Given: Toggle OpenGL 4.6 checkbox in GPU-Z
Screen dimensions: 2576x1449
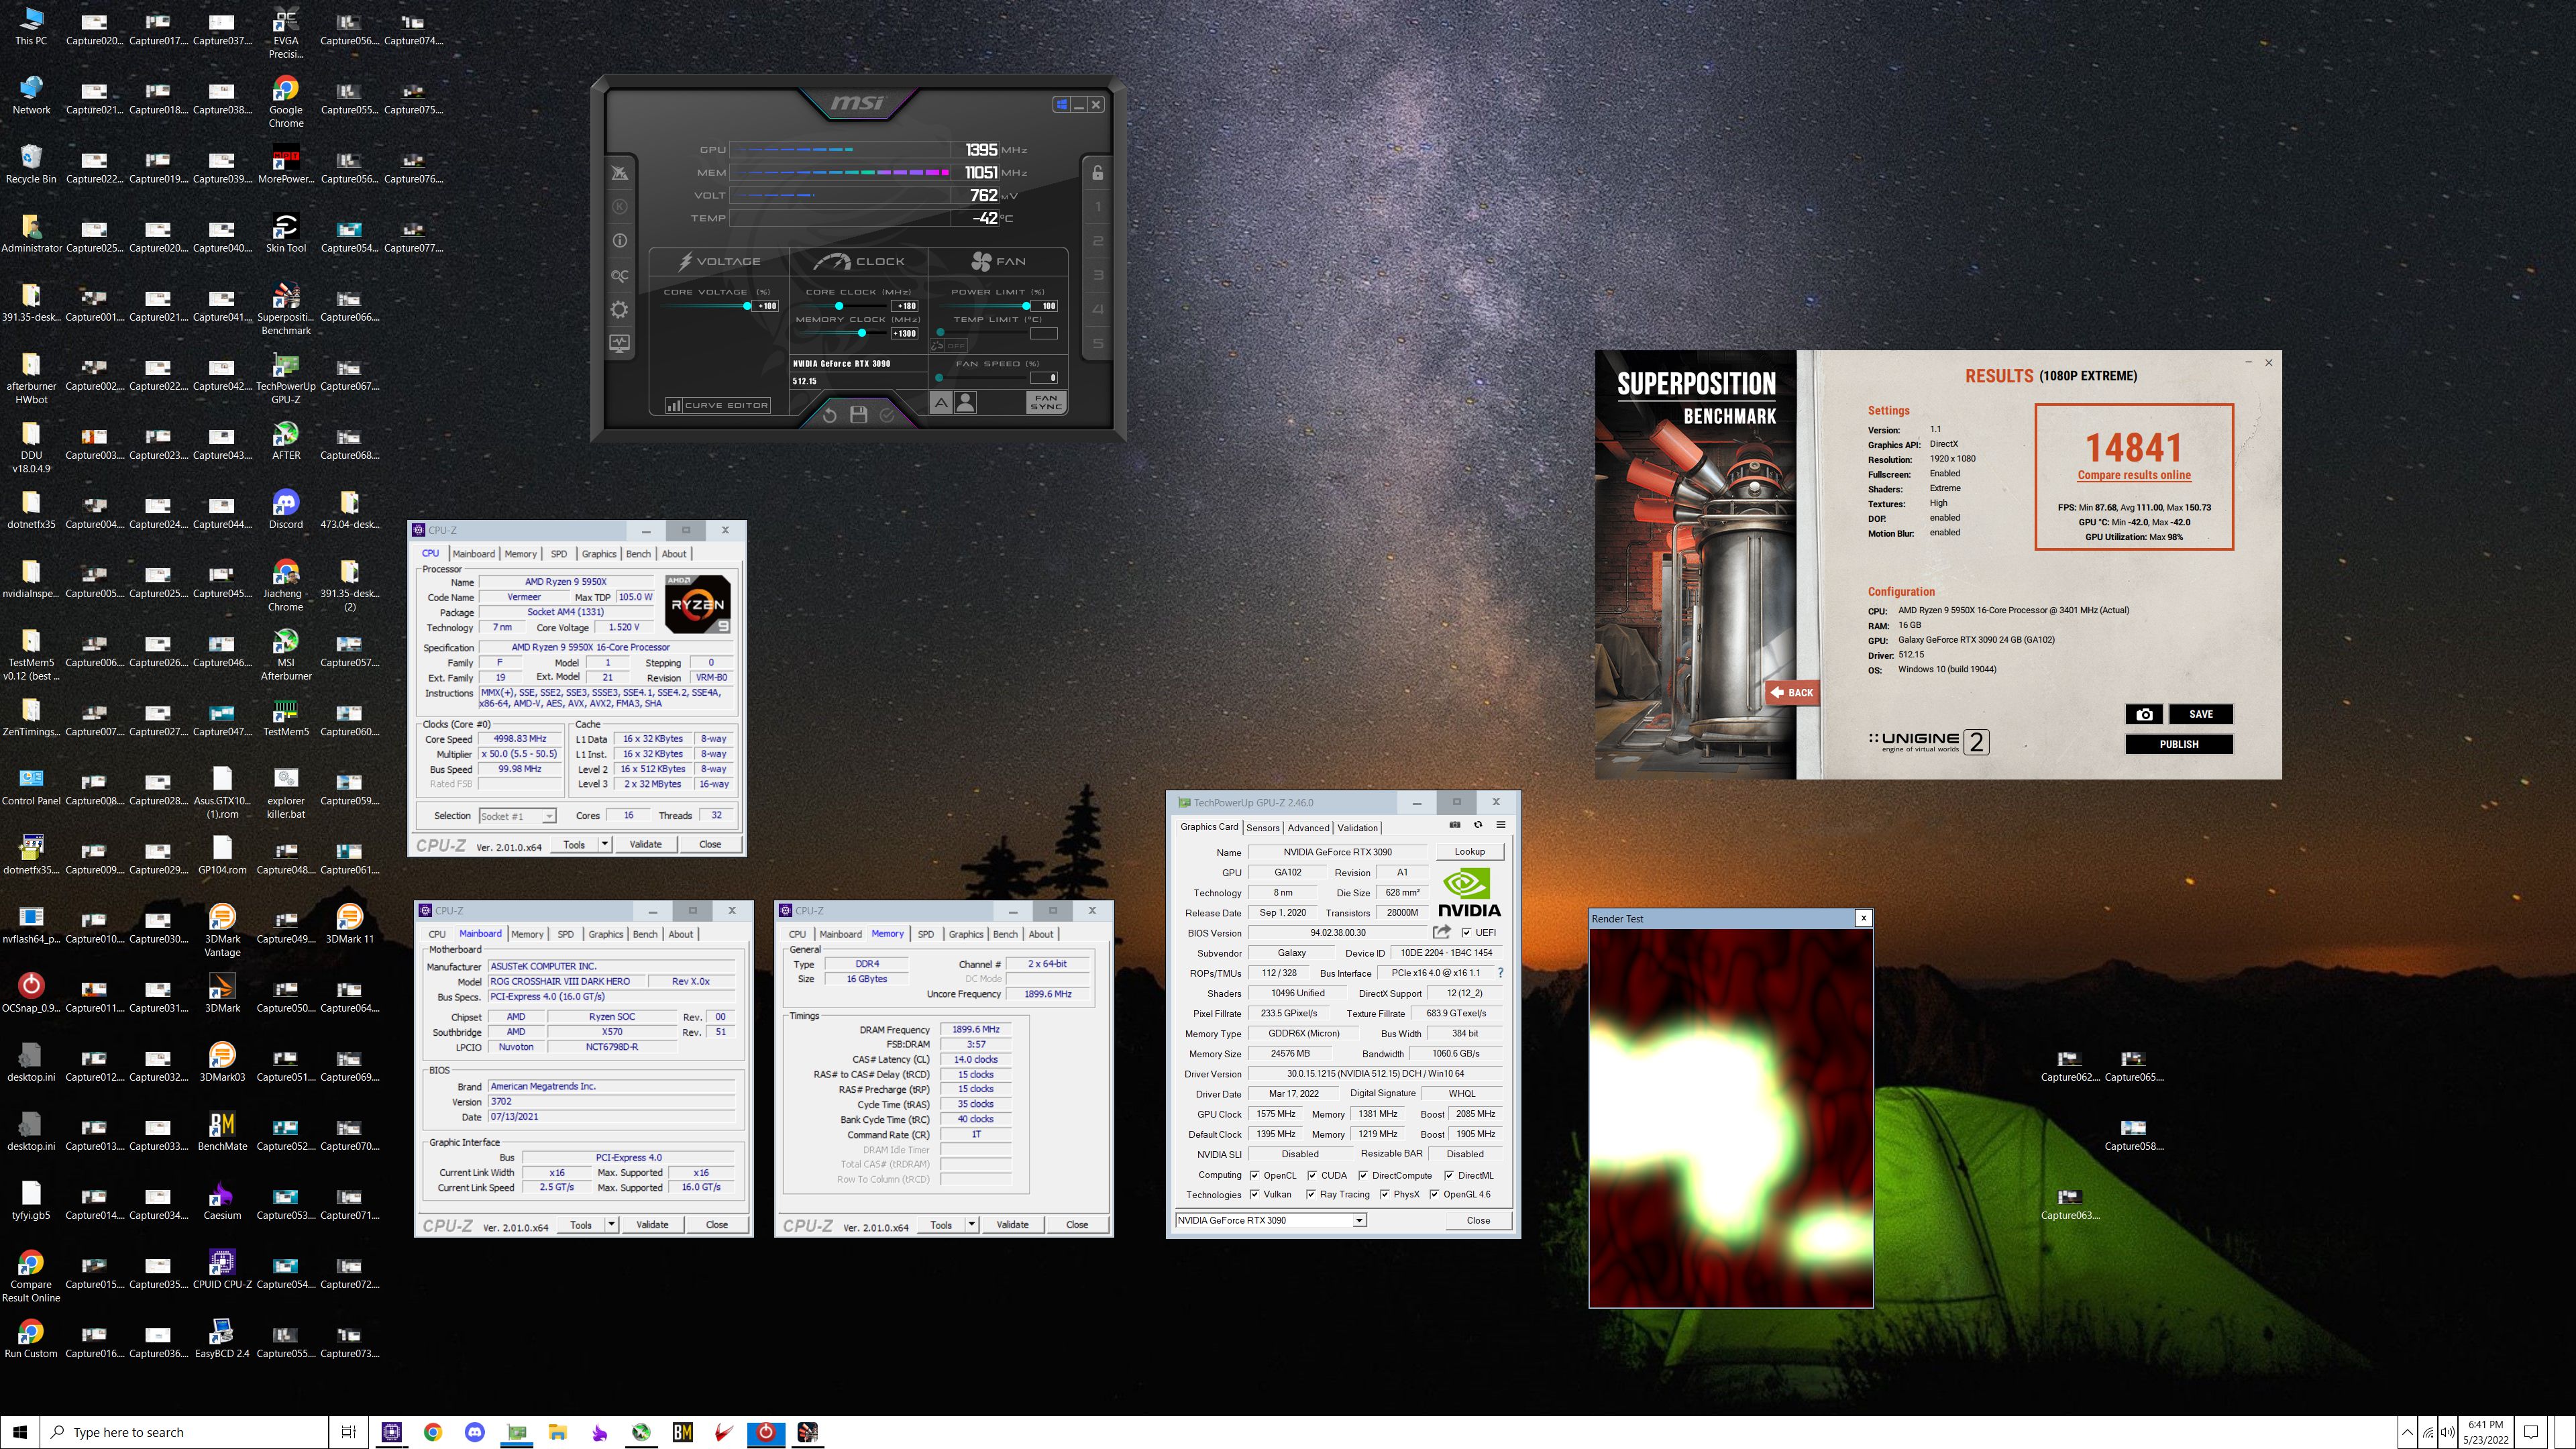Looking at the screenshot, I should 1434,1194.
